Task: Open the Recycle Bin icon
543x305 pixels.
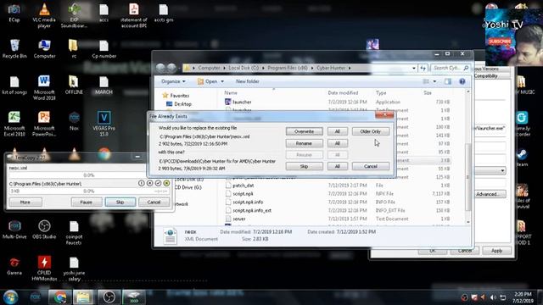Action: 14,48
